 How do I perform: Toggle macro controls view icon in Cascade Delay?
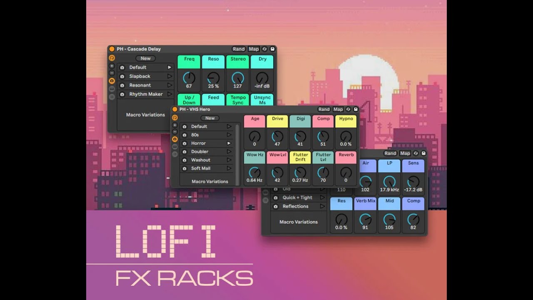[112, 58]
